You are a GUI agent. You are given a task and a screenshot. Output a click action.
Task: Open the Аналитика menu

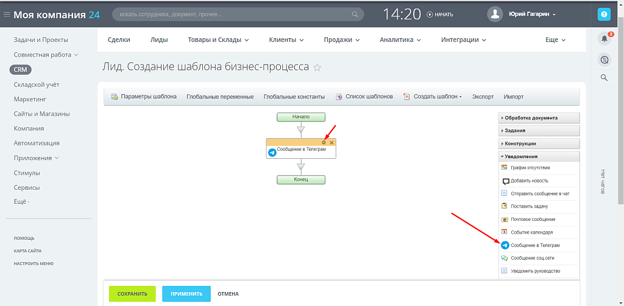click(x=400, y=40)
